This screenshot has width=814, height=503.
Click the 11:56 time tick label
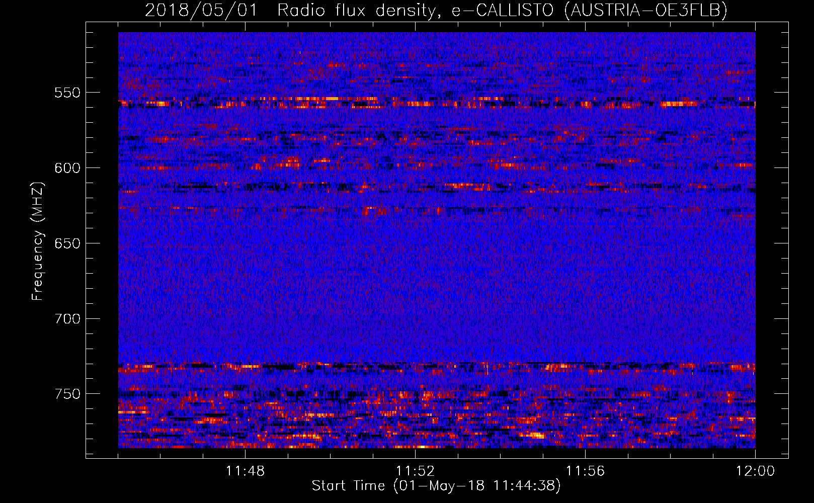[x=585, y=471]
